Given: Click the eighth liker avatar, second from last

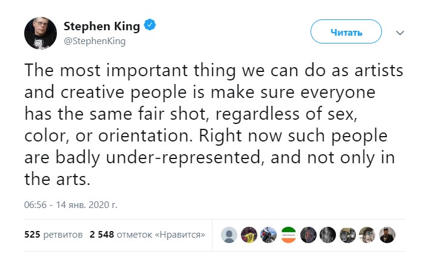Looking at the screenshot, I should (x=367, y=235).
